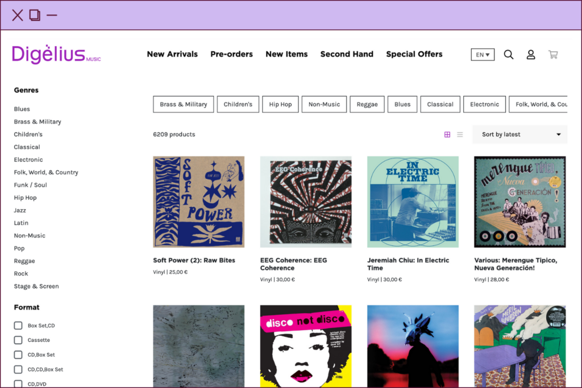Go to Special Offers page
The width and height of the screenshot is (582, 388).
click(414, 55)
